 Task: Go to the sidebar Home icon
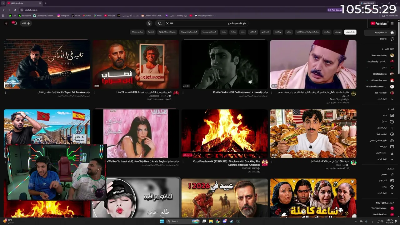point(392,32)
